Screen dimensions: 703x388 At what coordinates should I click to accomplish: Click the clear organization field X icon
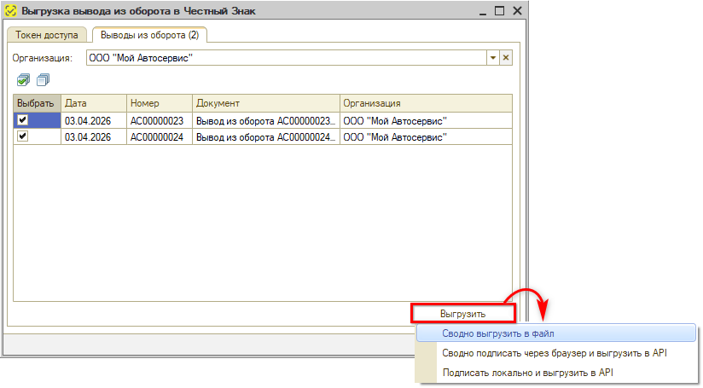pyautogui.click(x=505, y=57)
